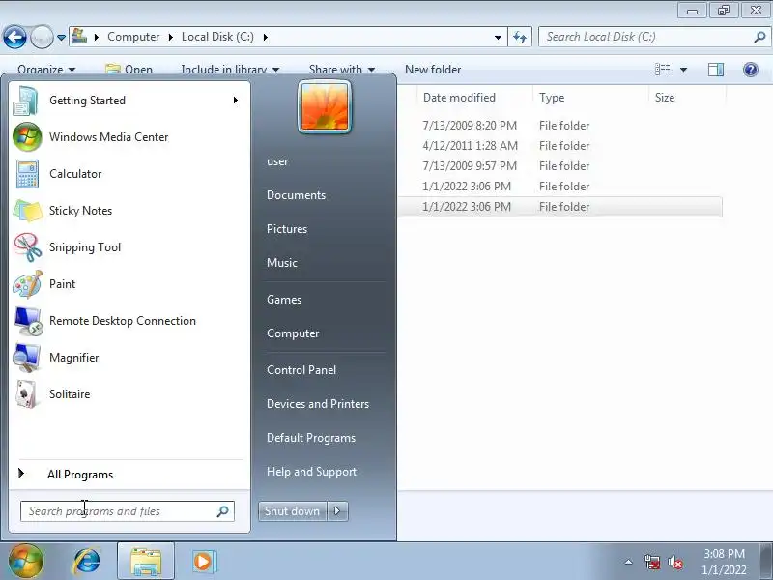This screenshot has width=773, height=580.
Task: Click the user account picture
Action: (325, 106)
